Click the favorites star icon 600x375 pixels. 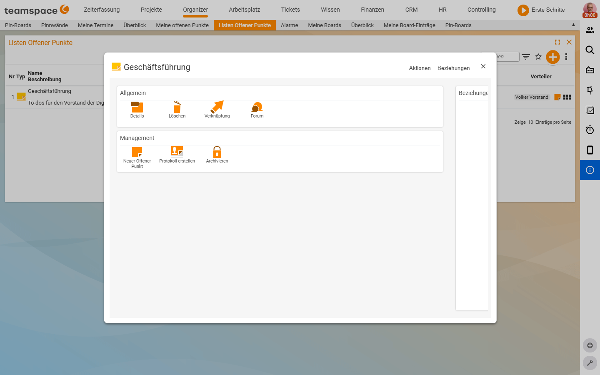point(538,57)
